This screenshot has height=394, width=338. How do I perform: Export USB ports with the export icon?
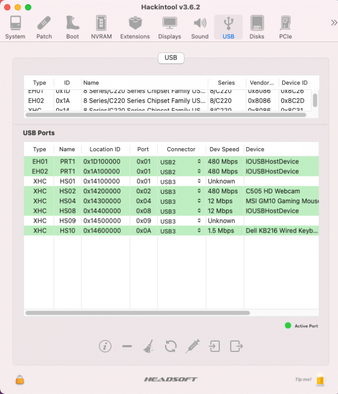coord(237,346)
